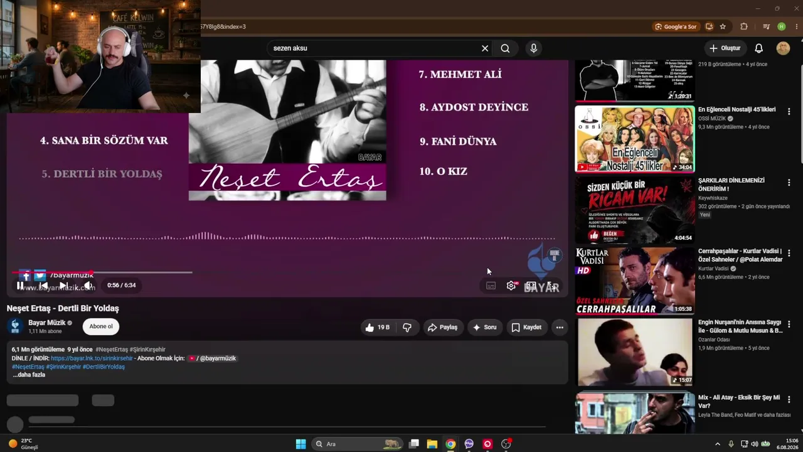Open options for ŞARKILARI DİNLEMENİZİ ÖNERİRİM video
Viewport: 803px width, 452px height.
tap(789, 182)
